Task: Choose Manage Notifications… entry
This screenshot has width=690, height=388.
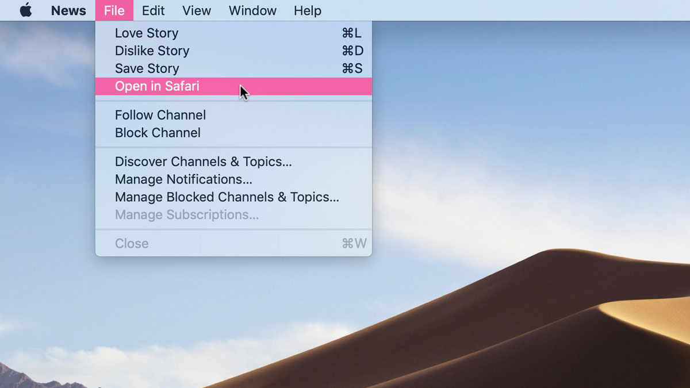Action: coord(233,179)
